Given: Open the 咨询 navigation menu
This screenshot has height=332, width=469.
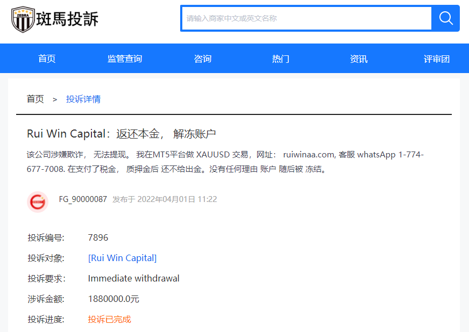Looking at the screenshot, I should 202,59.
